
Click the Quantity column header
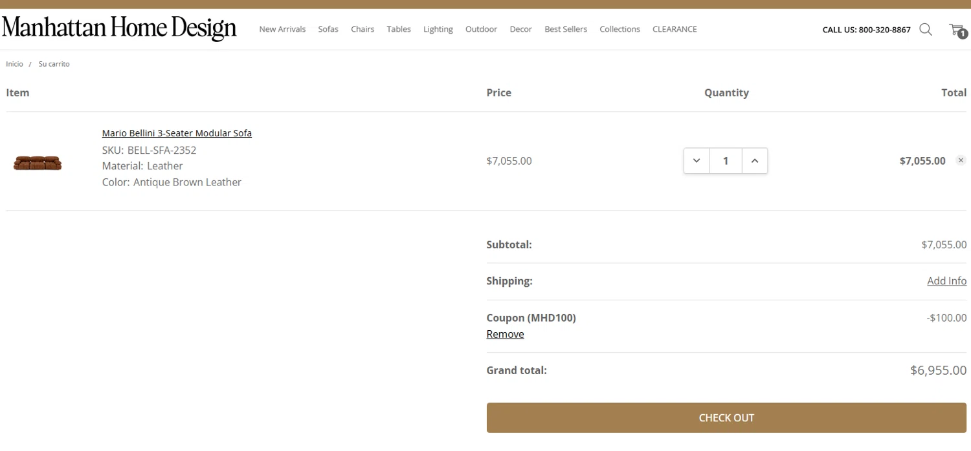pos(726,92)
